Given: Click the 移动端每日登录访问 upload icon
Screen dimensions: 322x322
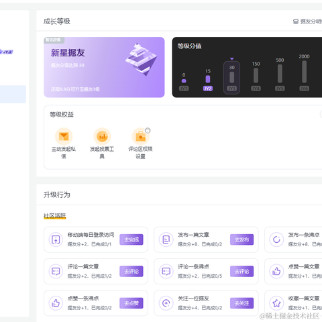Looking at the screenshot, I should 56,239.
